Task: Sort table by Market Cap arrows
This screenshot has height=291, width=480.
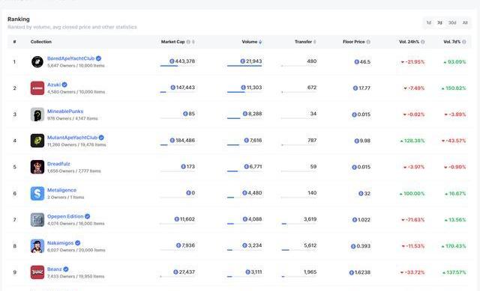Action: pos(193,42)
